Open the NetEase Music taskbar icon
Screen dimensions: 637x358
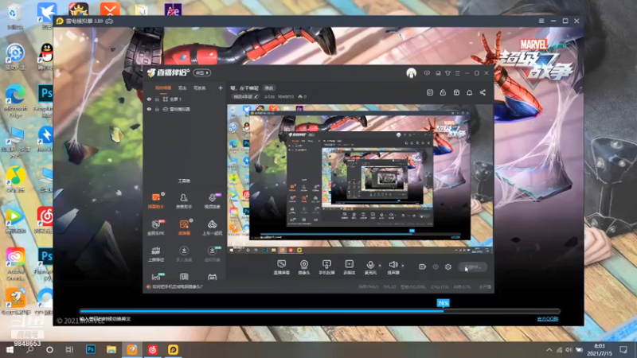pos(153,349)
